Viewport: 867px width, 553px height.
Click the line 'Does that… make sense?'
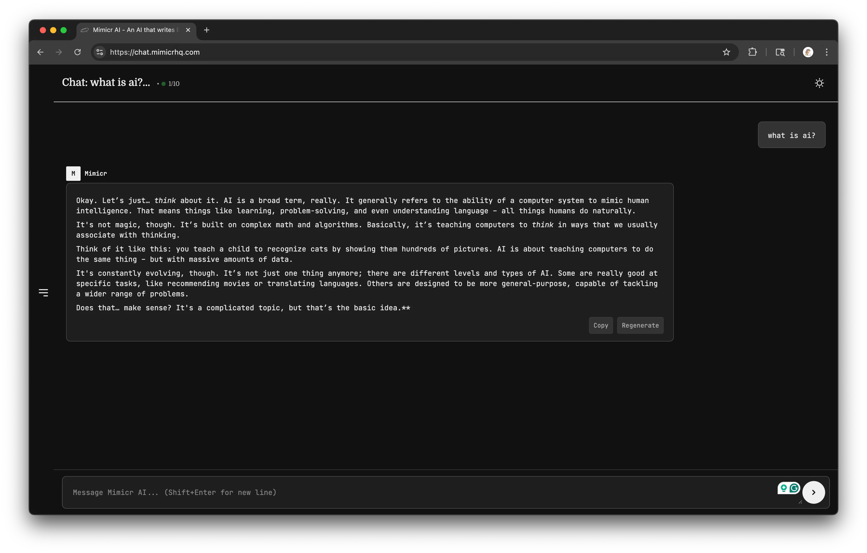(243, 308)
